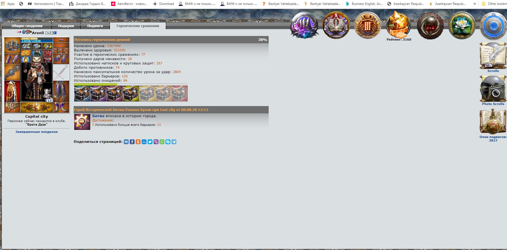The image size is (507, 250).
Task: Share the page via Skype
Action: coord(168,142)
